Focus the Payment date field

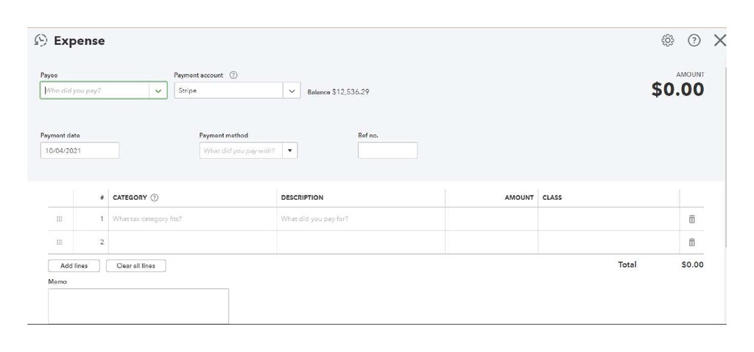[x=80, y=151]
